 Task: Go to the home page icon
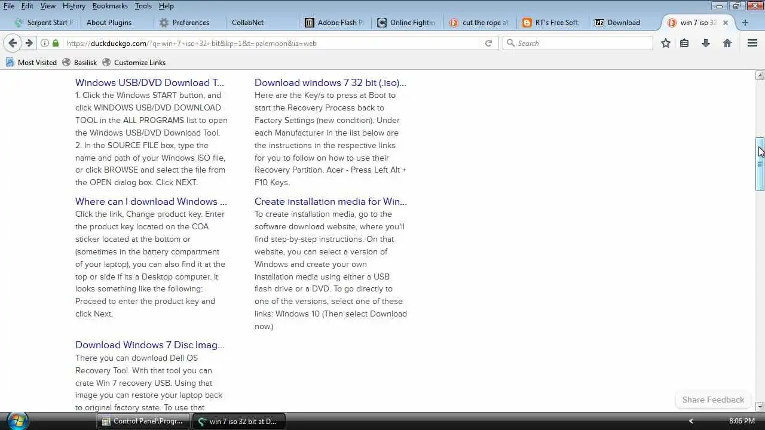coord(727,43)
